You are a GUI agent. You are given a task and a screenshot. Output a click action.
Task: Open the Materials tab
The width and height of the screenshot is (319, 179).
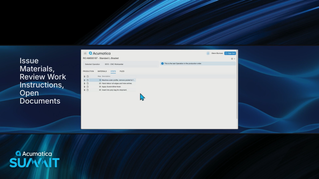(x=102, y=71)
